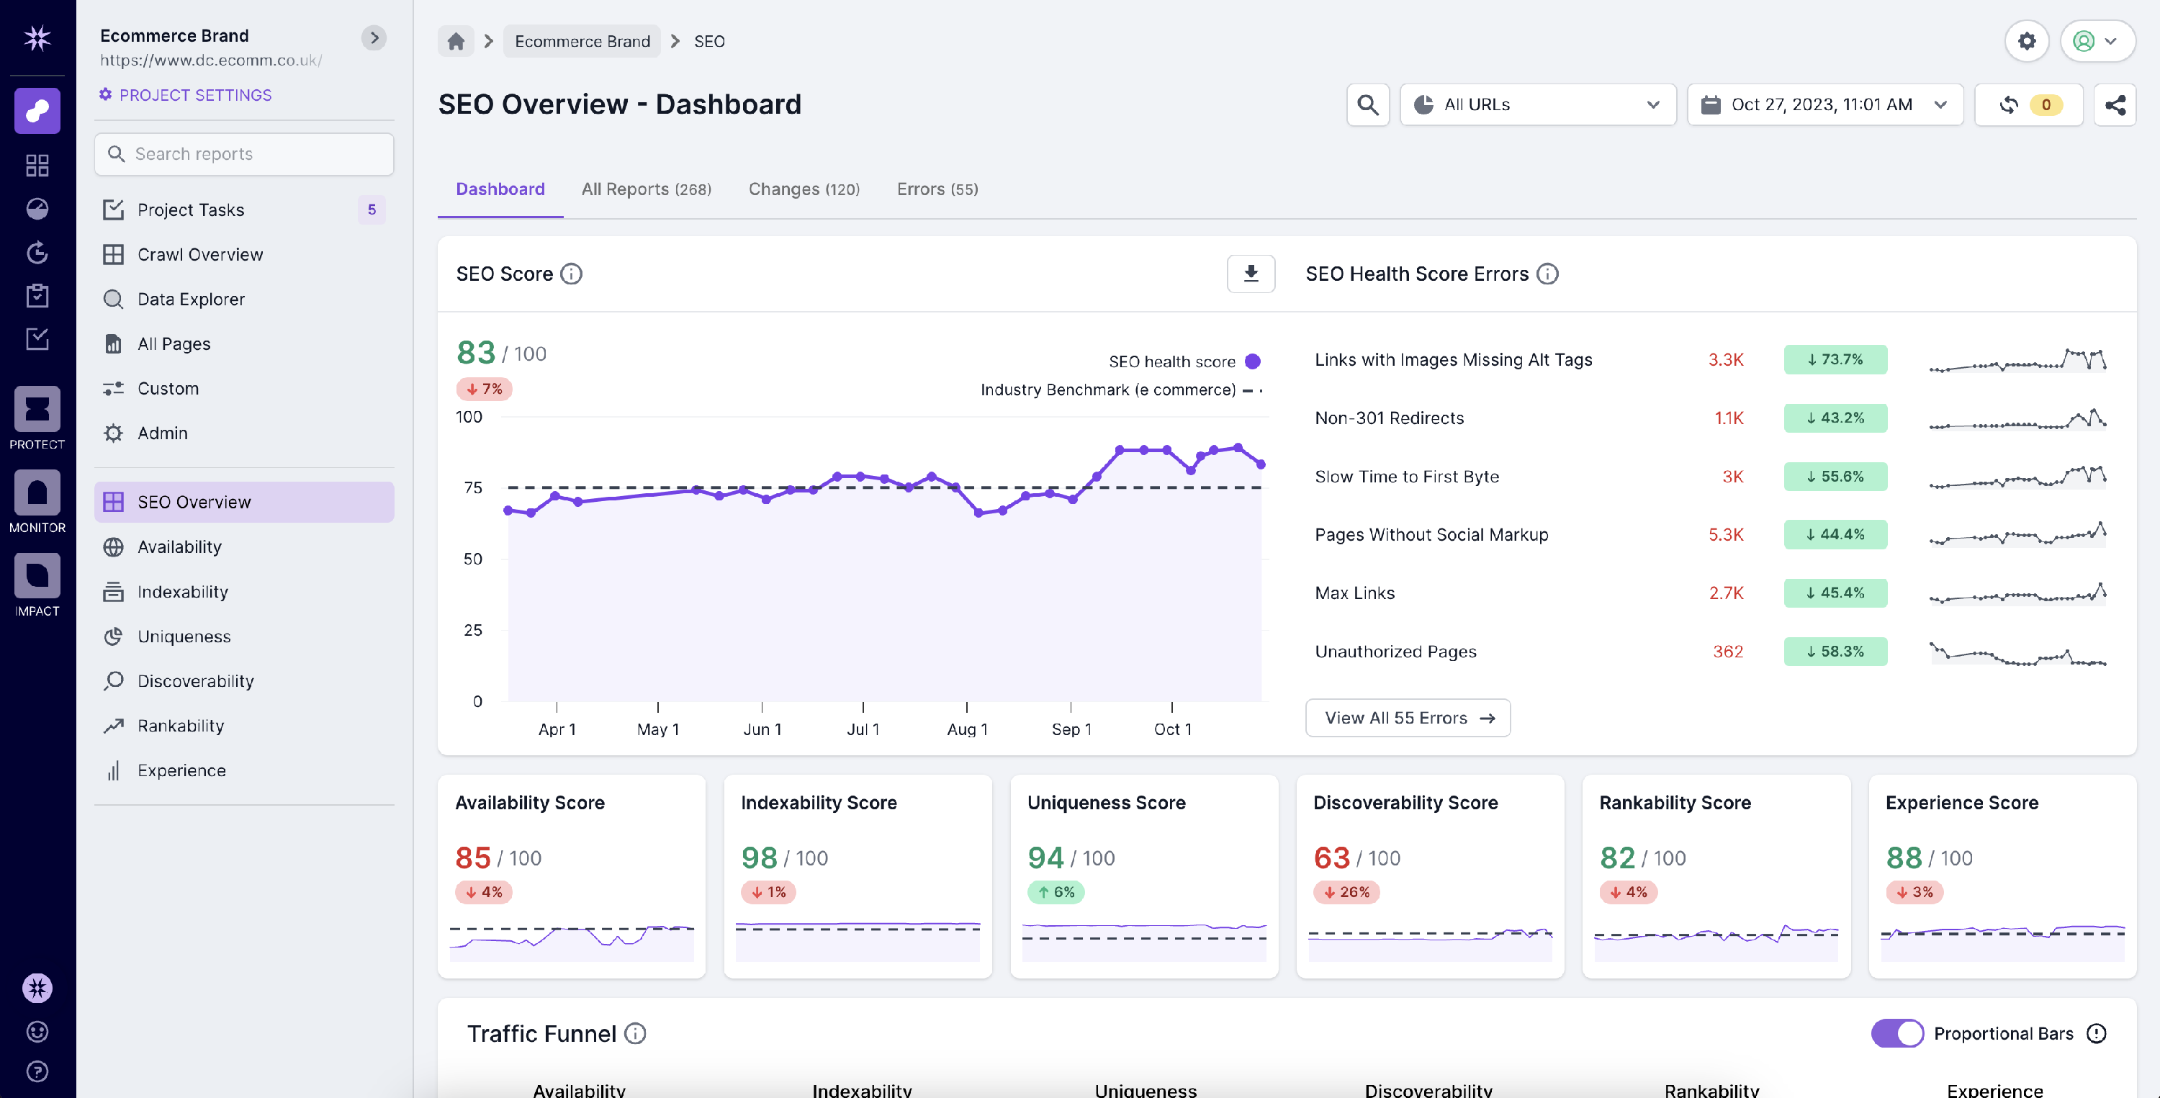Open Crawl Overview in sidebar
This screenshot has width=2160, height=1098.
pyautogui.click(x=244, y=254)
